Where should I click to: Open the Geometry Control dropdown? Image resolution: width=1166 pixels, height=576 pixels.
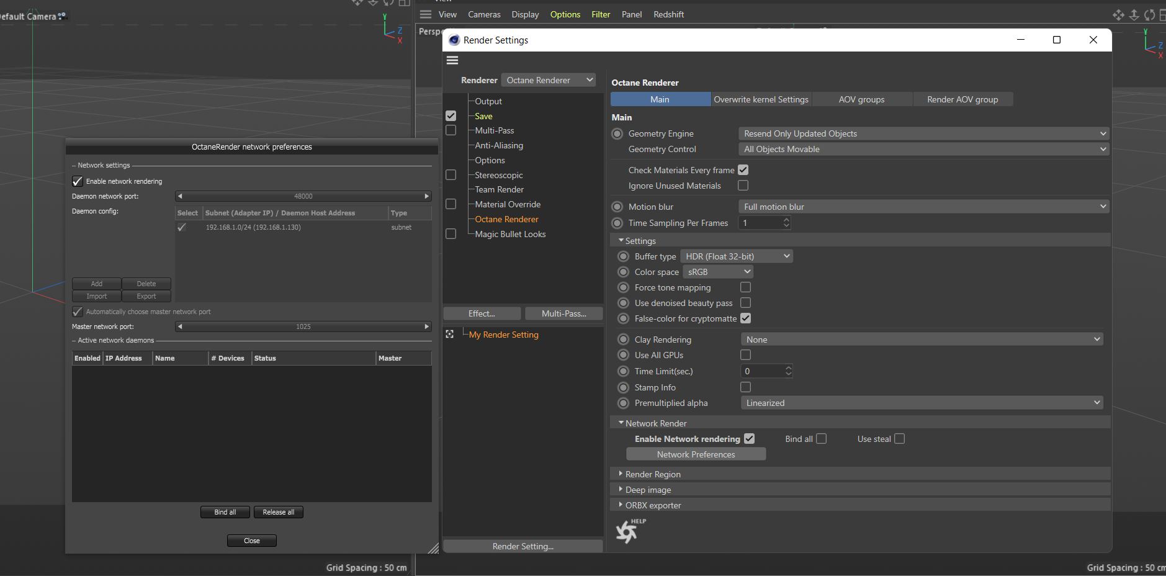coord(923,149)
